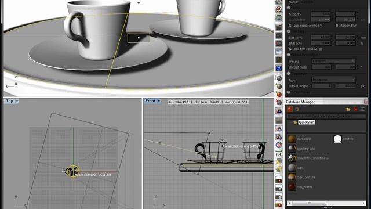Viewport: 371px width, 209px height.
Task: Collapse the section above the fStop/EV row
Action: click(289, 8)
